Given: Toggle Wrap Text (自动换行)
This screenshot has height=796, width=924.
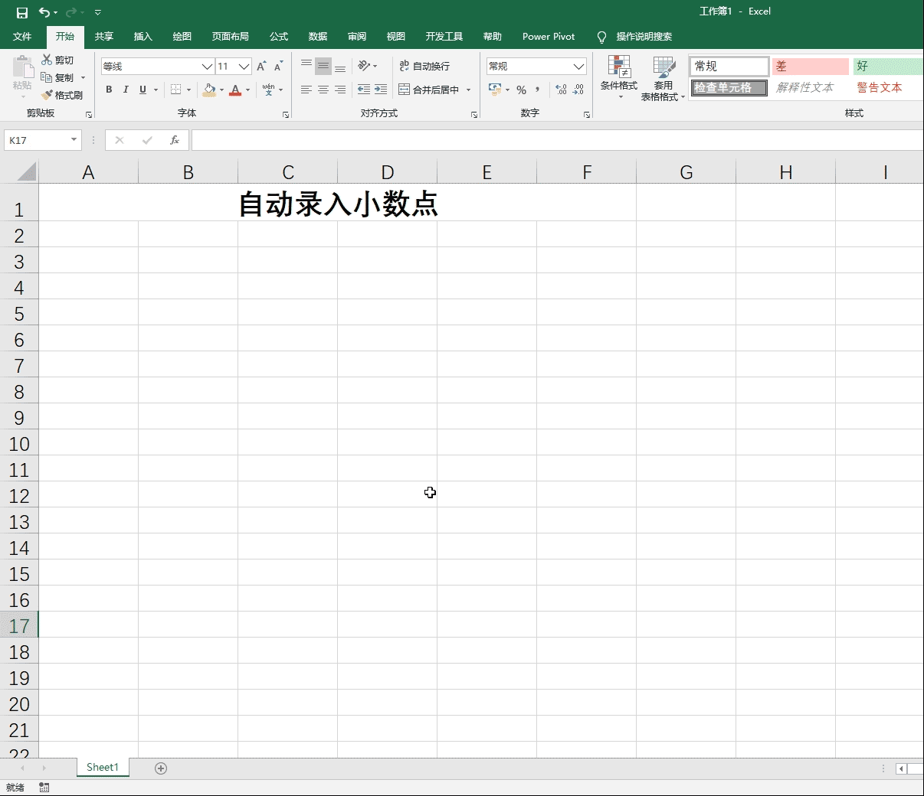Looking at the screenshot, I should click(424, 67).
